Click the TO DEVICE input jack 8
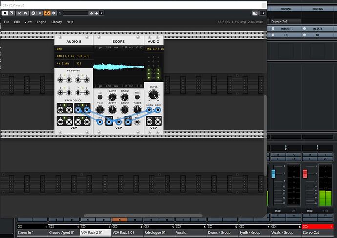This screenshot has width=337, height=238. tap(87, 93)
